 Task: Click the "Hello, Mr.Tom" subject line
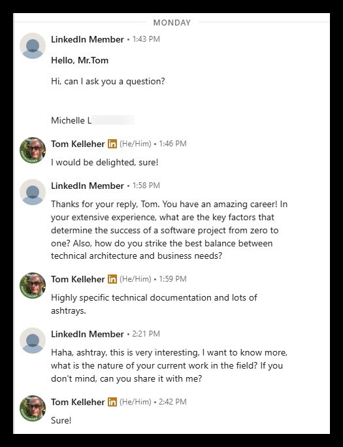tap(80, 60)
